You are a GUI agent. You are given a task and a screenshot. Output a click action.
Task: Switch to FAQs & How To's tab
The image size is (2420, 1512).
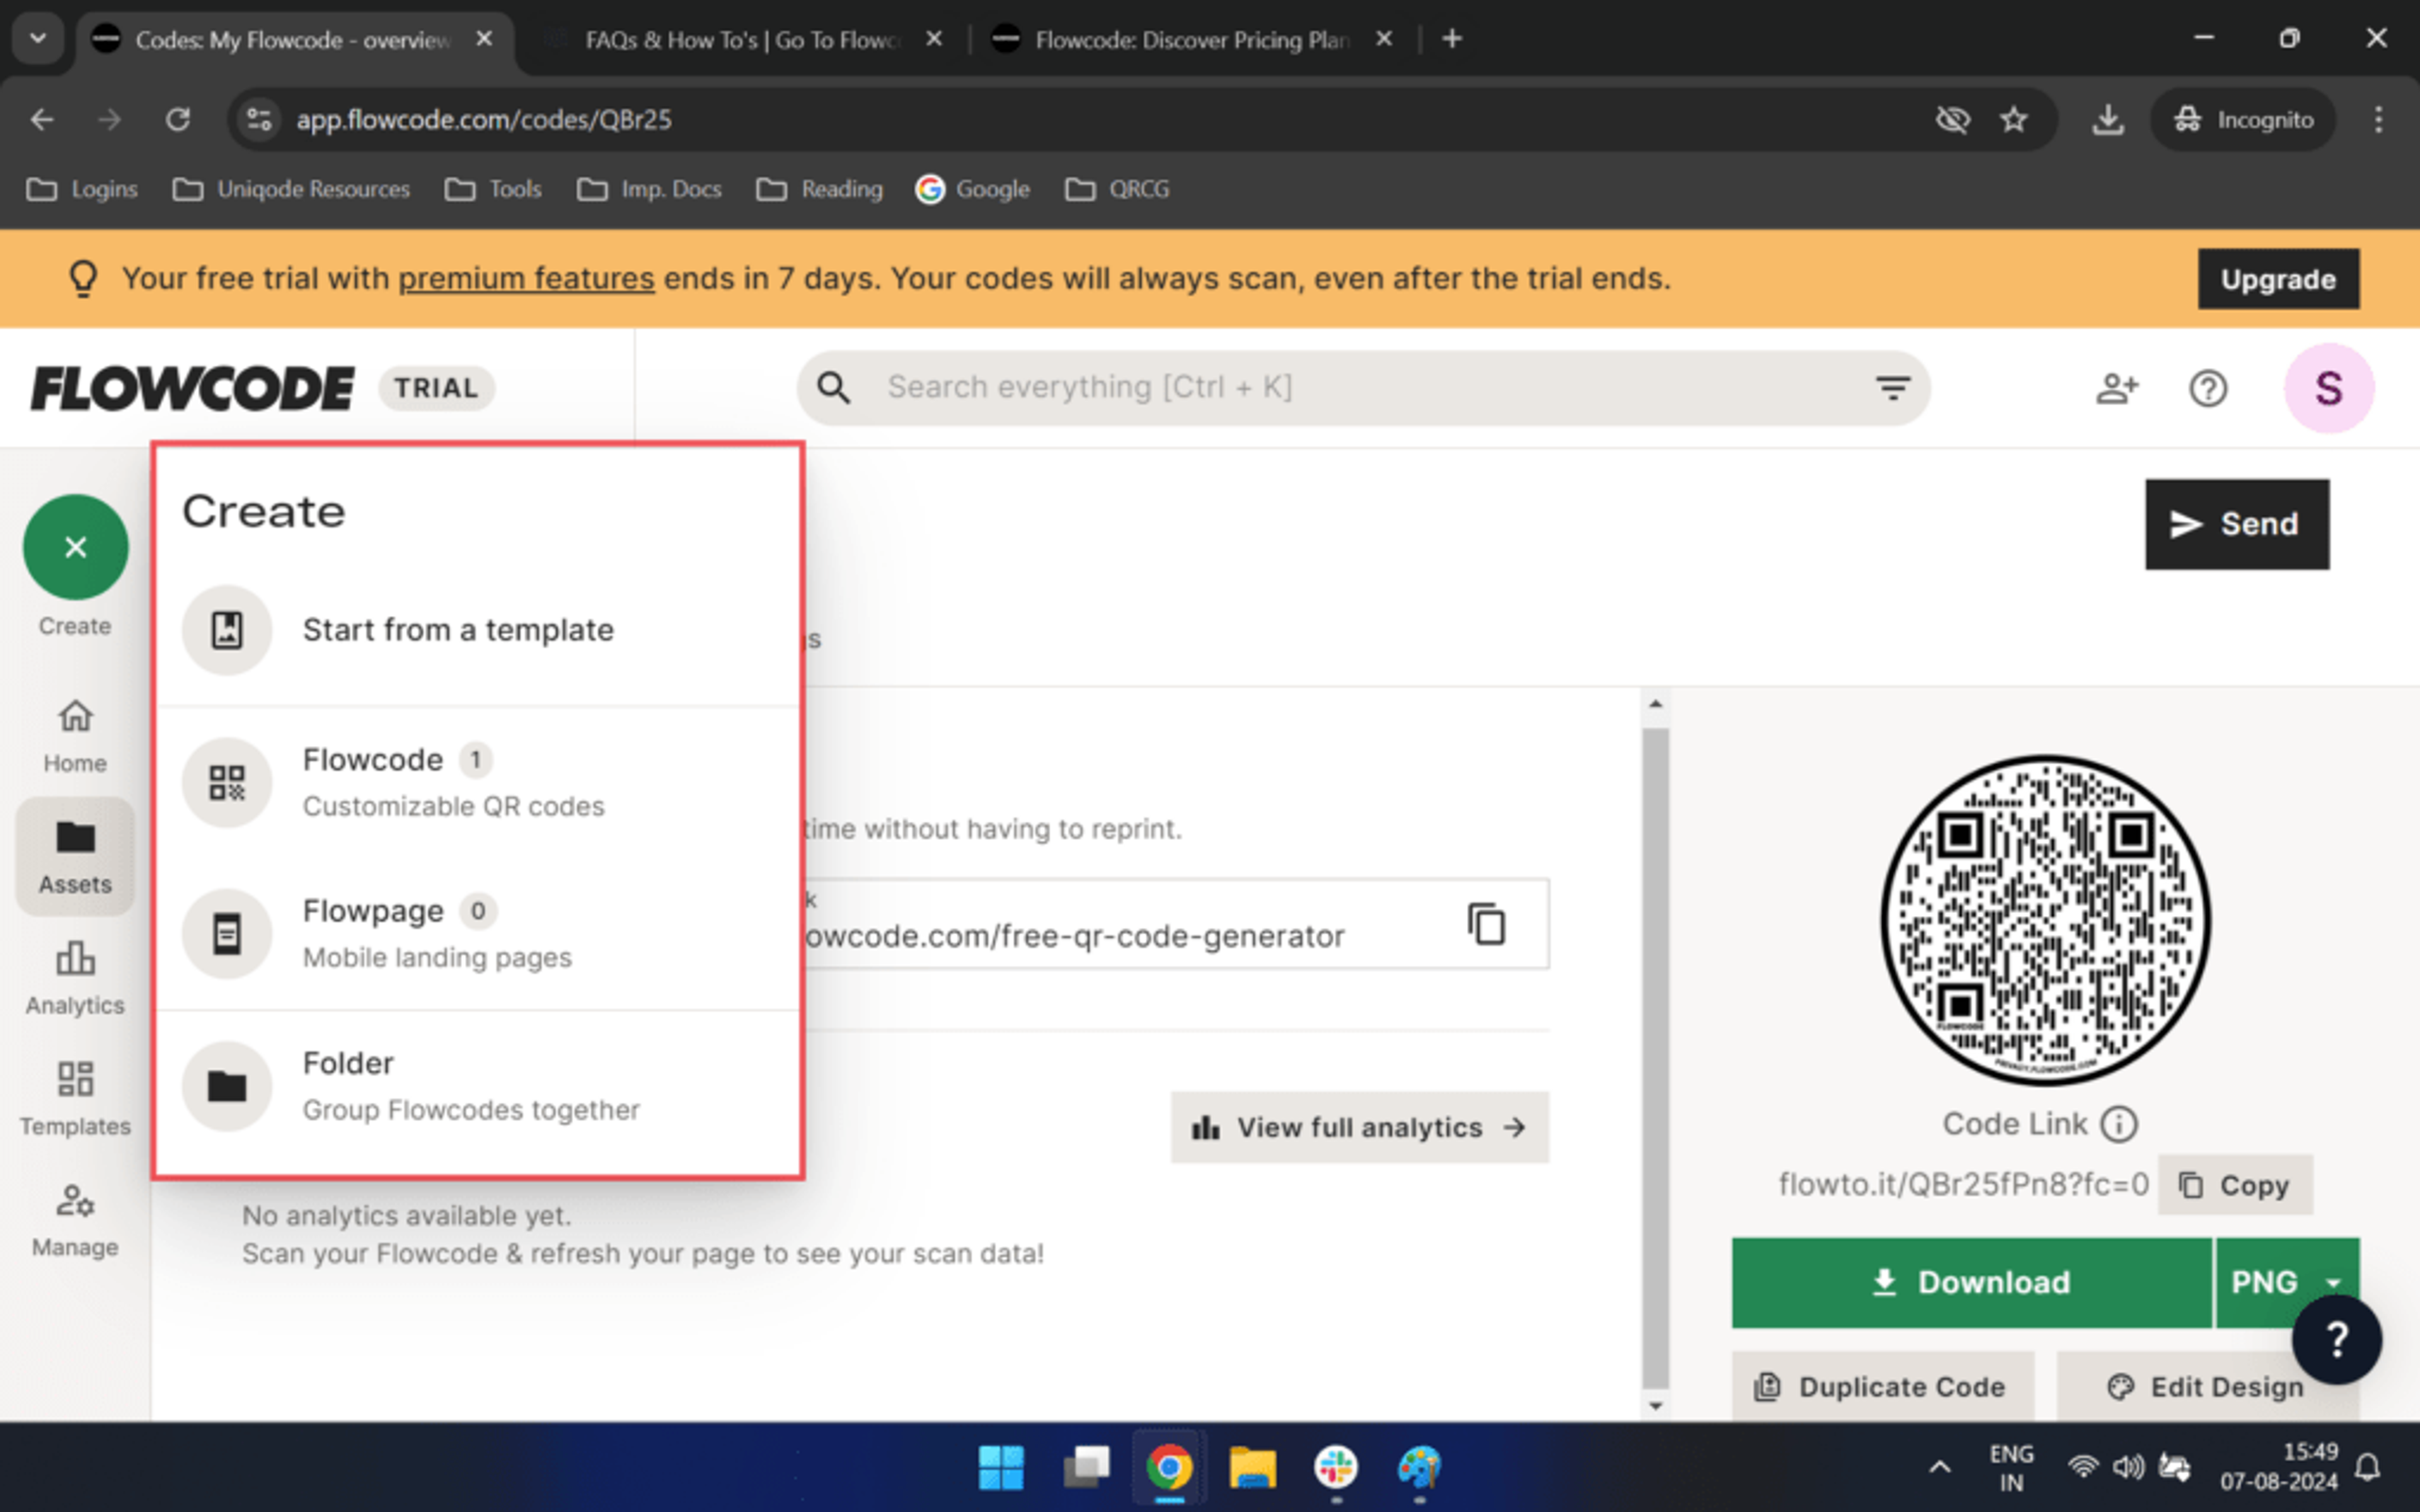pos(743,40)
